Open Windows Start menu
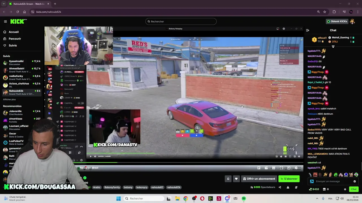362x203 pixels. pos(118,198)
